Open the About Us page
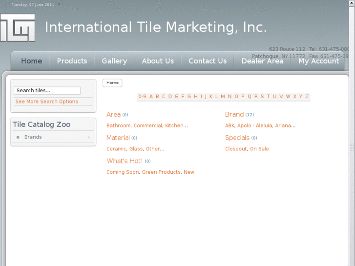The height and width of the screenshot is (266, 355). tap(158, 61)
